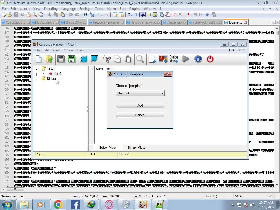The width and height of the screenshot is (280, 210).
Task: Click Notepad++ vertical scrollbar down arrow
Action: pyautogui.click(x=277, y=185)
